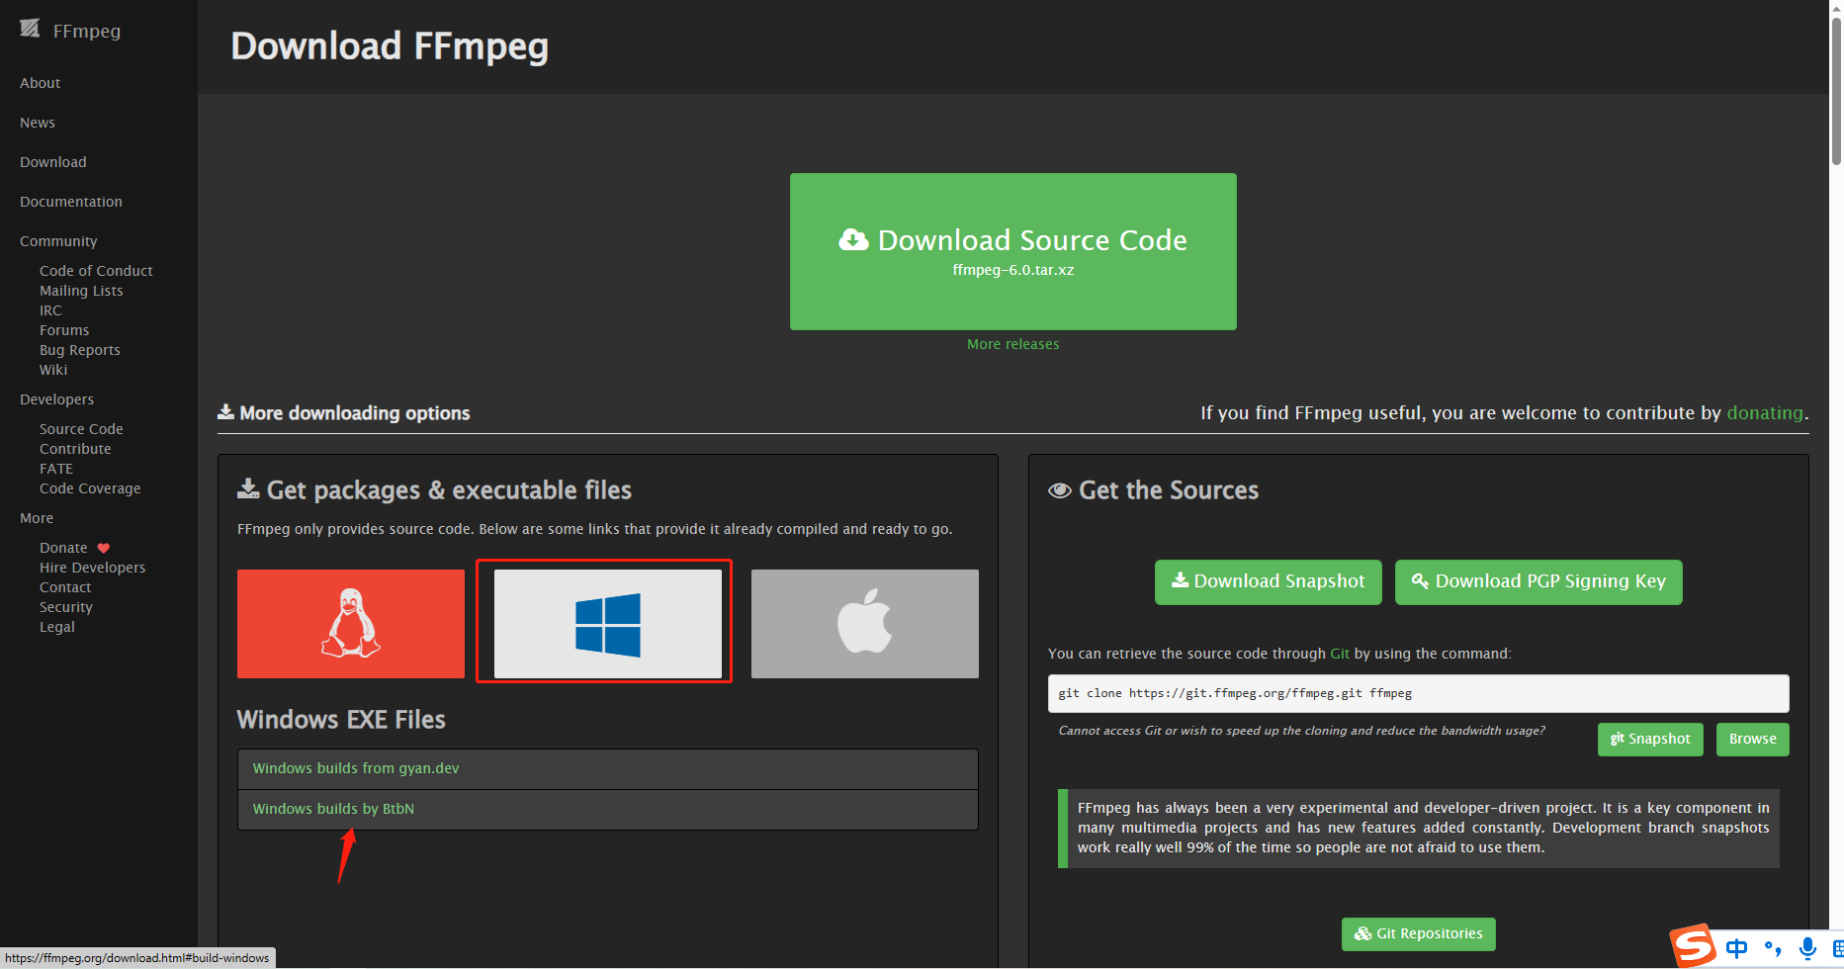Image resolution: width=1844 pixels, height=969 pixels.
Task: Open the Donate sidebar link
Action: 63,548
